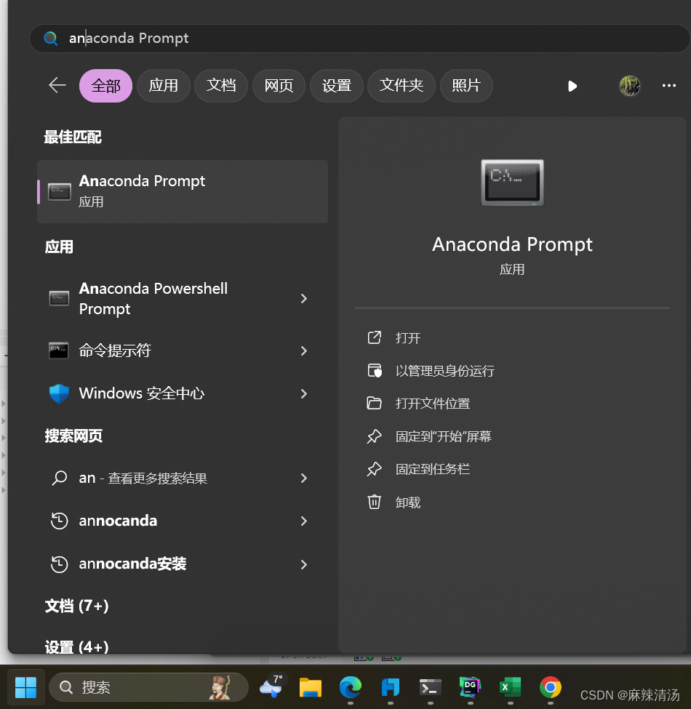Expand the 文档 (7+) section

(x=77, y=606)
